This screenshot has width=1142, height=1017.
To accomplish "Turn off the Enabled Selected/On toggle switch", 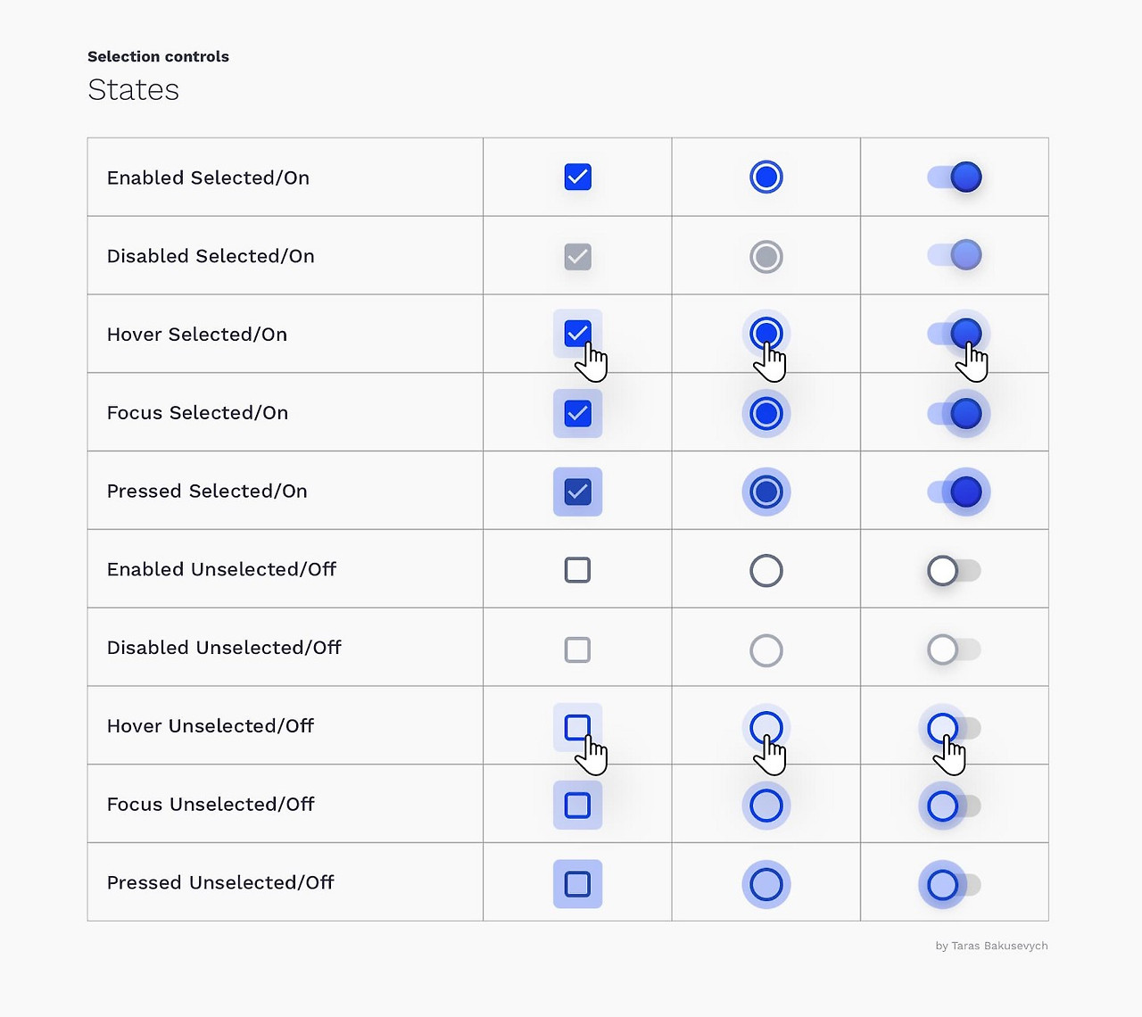I will [x=955, y=177].
